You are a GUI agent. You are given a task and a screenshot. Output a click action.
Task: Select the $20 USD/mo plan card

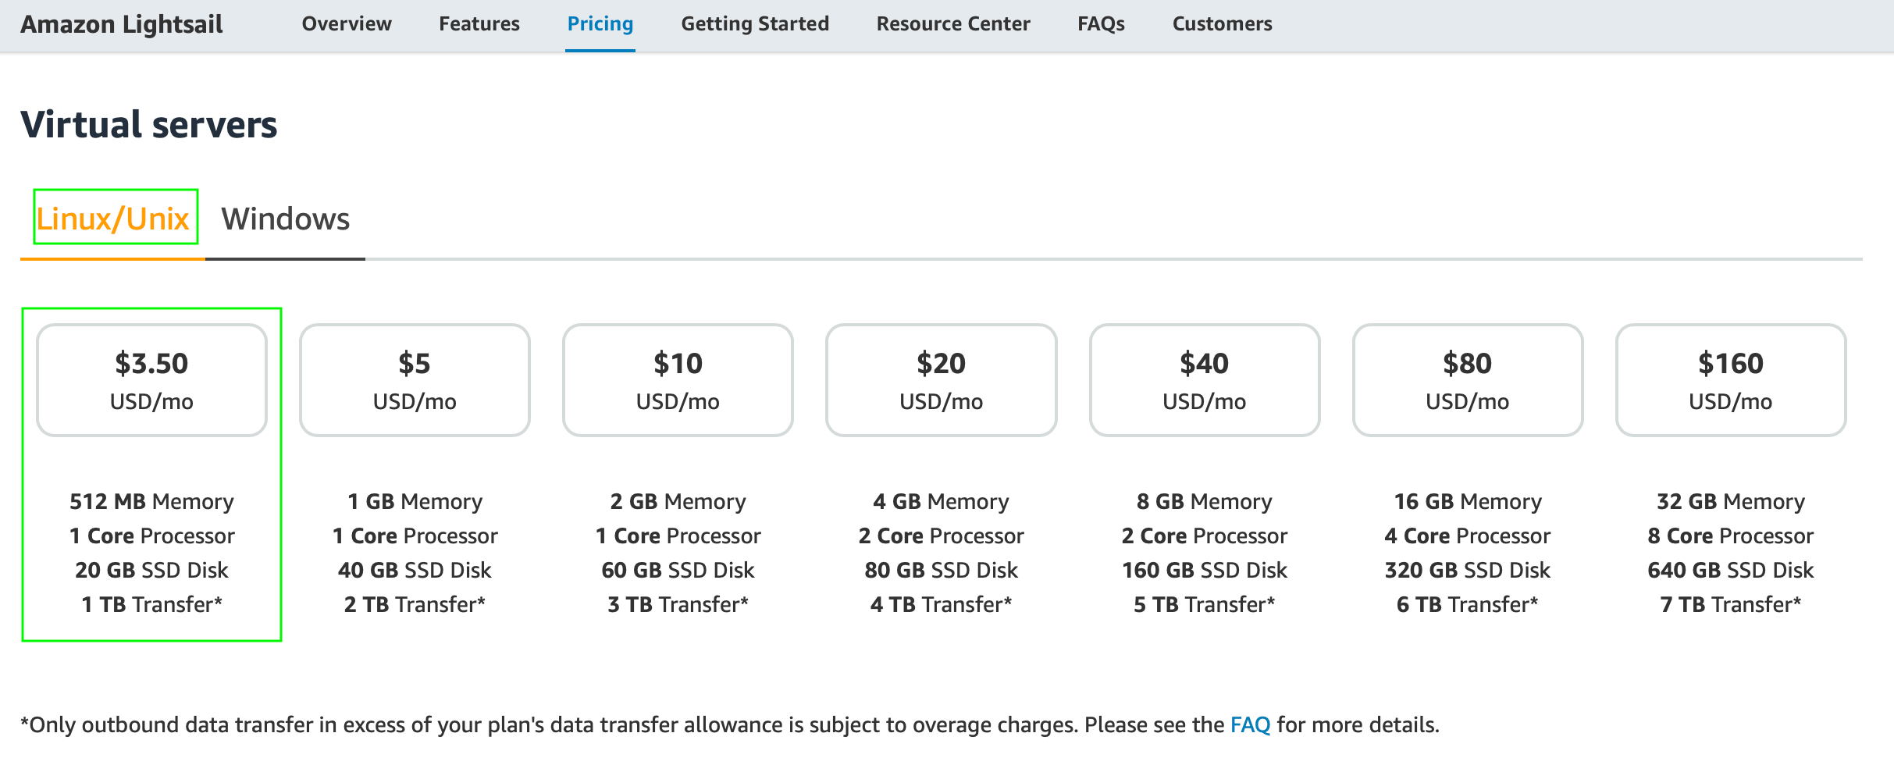point(941,379)
